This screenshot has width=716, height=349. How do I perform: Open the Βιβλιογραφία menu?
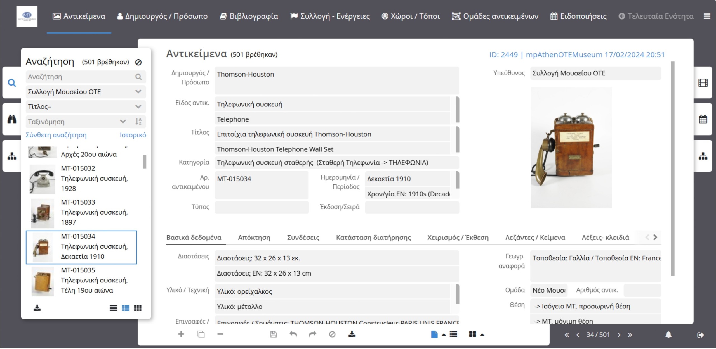point(249,16)
